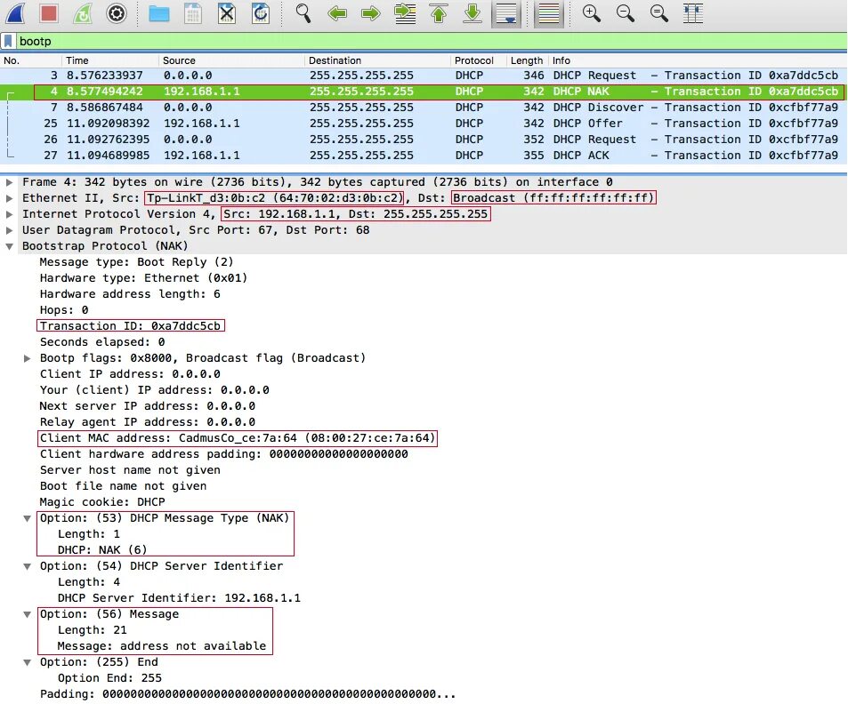
Task: Select 'Relay agent IP address' line
Action: pos(147,422)
